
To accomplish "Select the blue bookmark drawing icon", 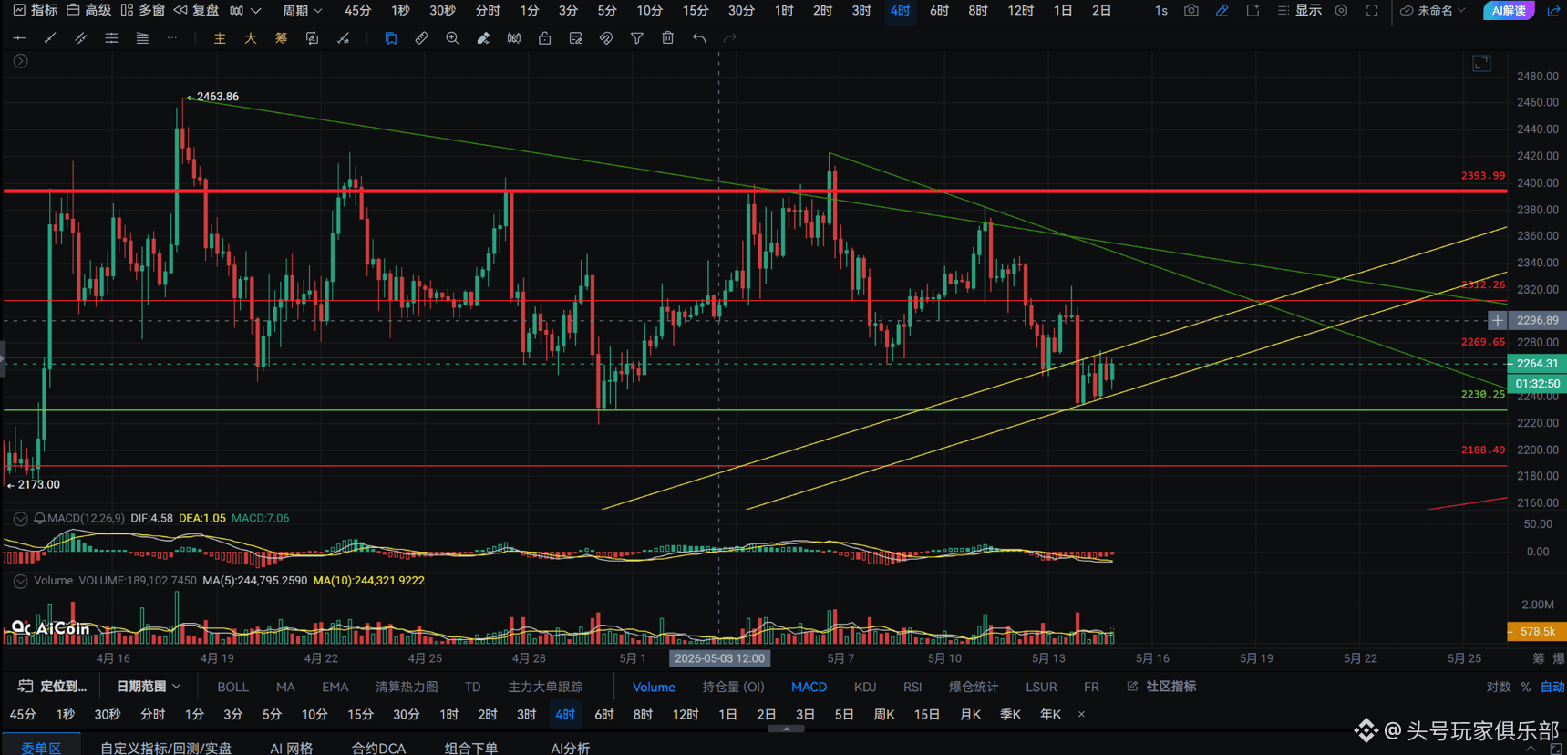I will point(391,38).
